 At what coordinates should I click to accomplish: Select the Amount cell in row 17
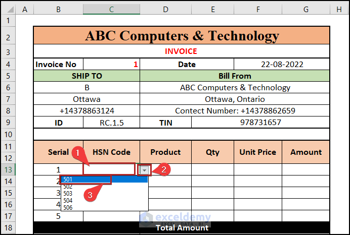click(x=306, y=216)
